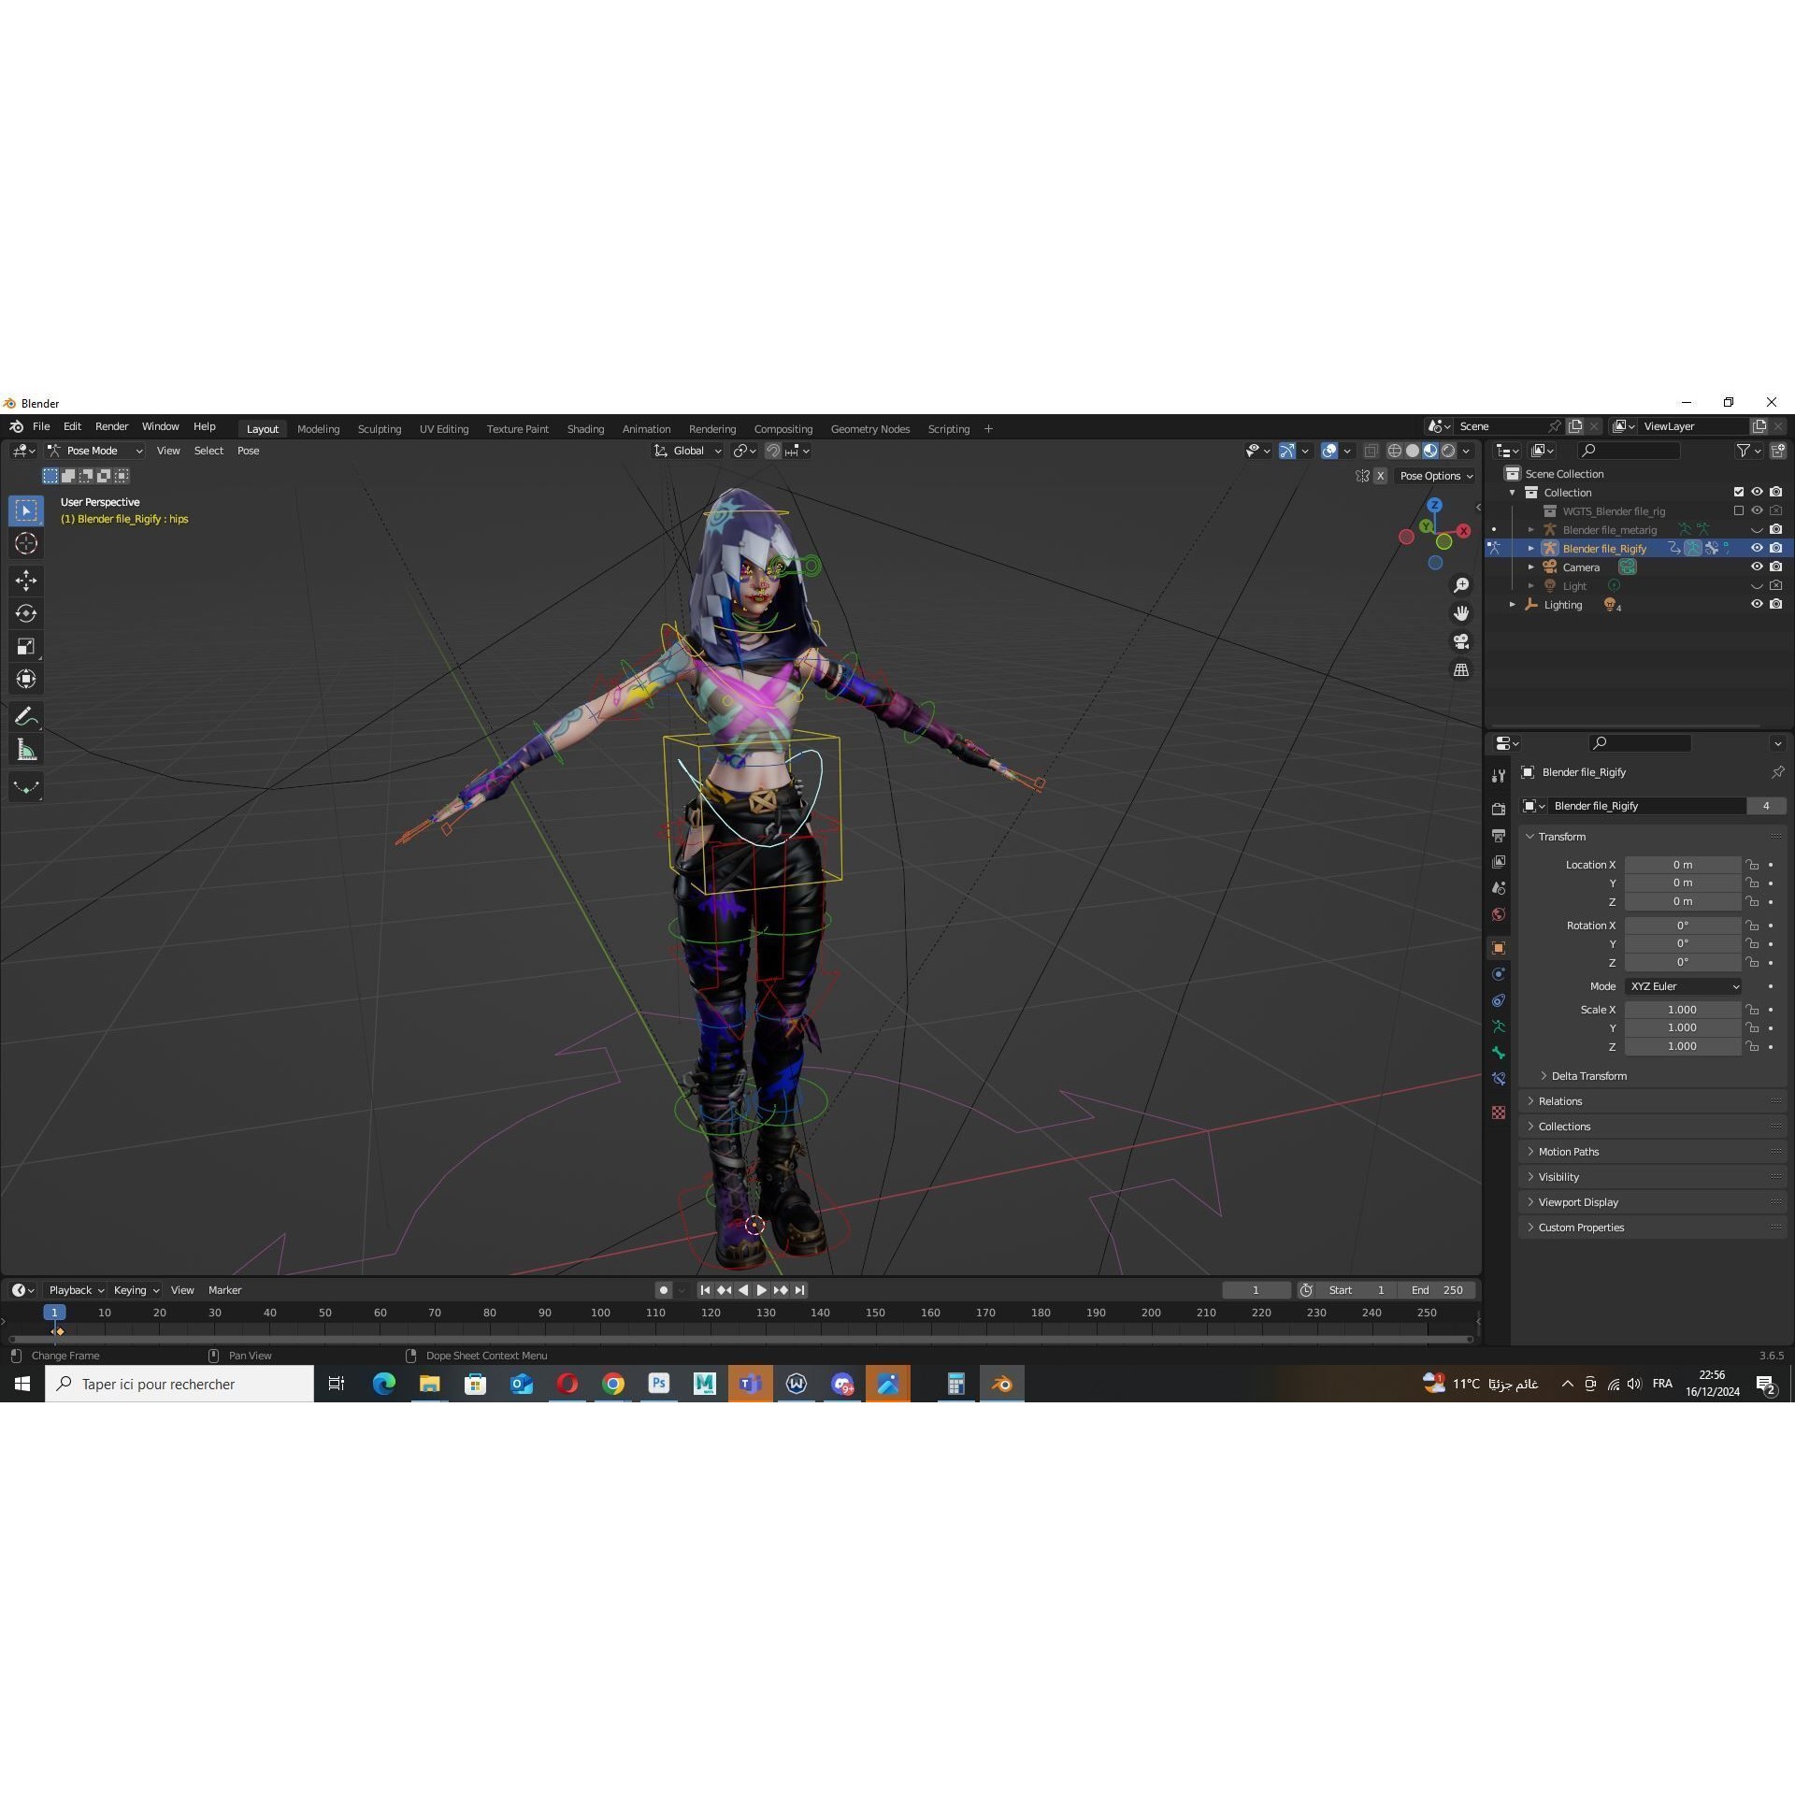Screen dimensions: 1795x1795
Task: Select the Transform tool
Action: pos(26,679)
